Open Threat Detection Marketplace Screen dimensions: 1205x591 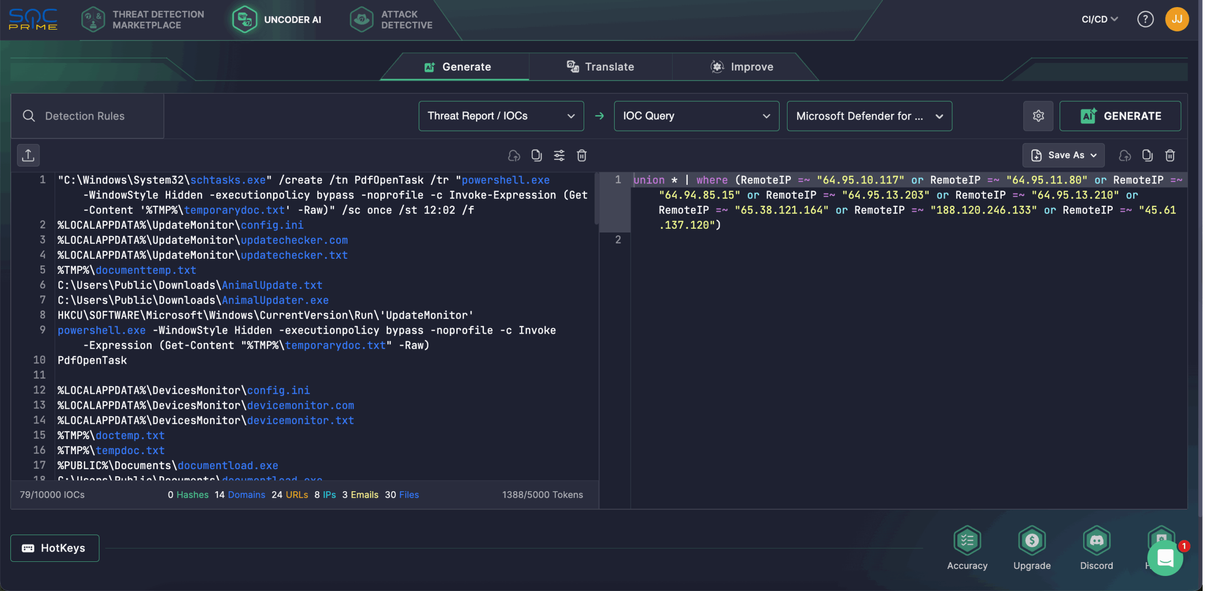143,20
